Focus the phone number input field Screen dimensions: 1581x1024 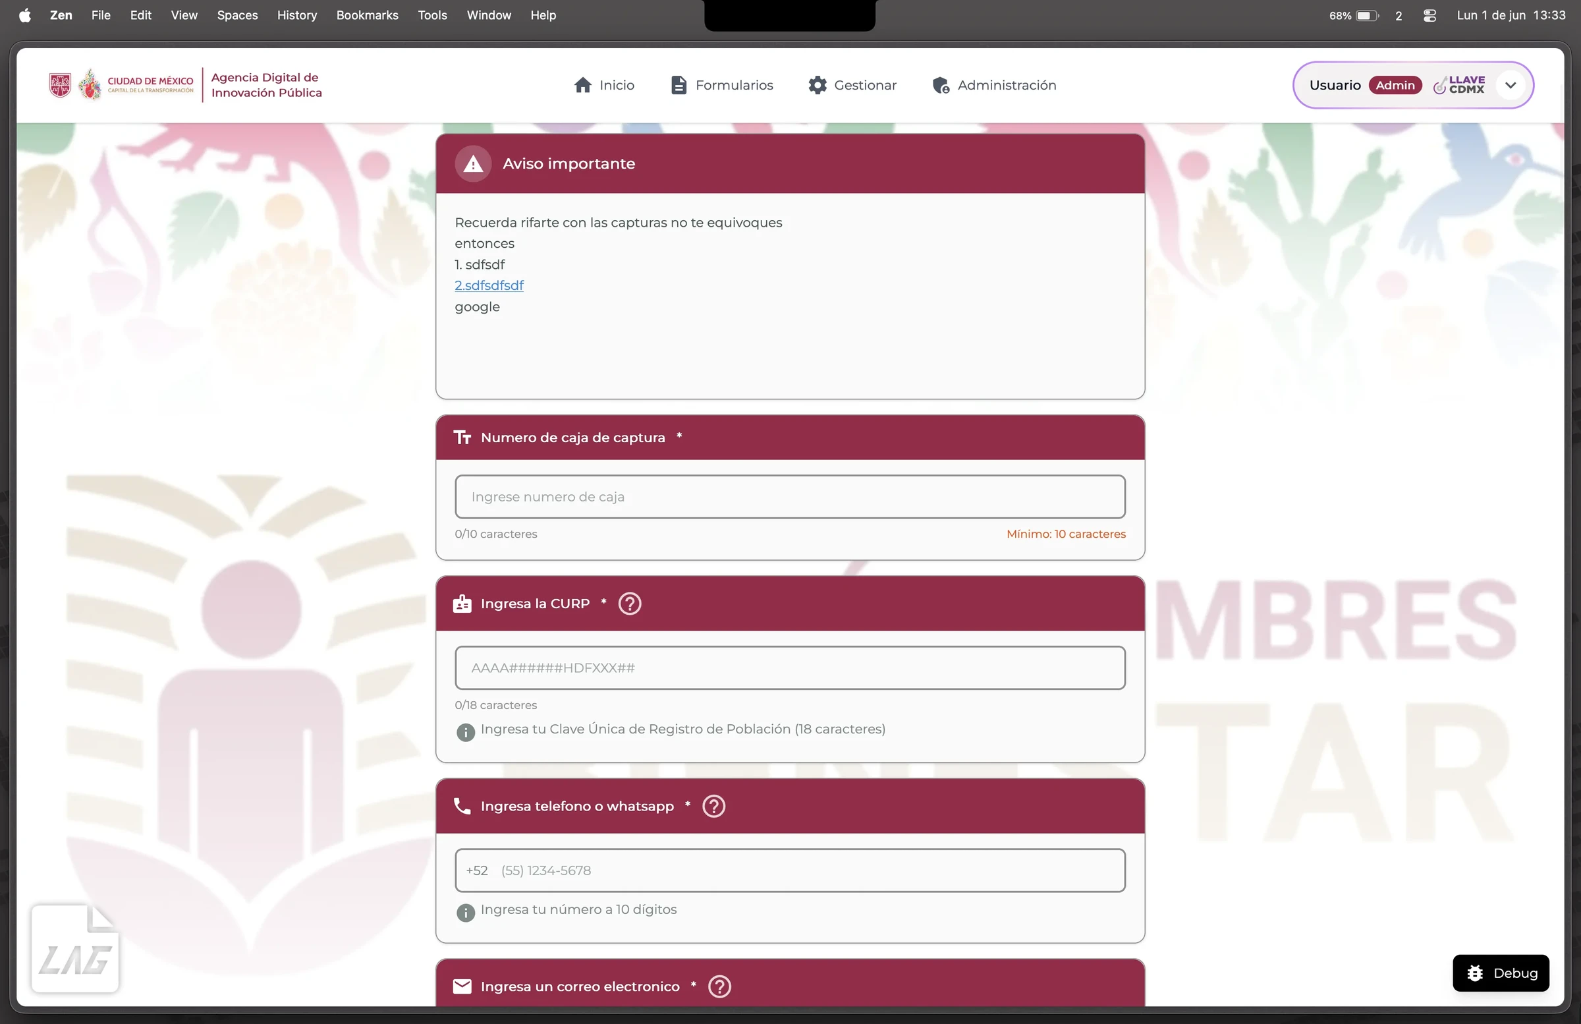790,870
